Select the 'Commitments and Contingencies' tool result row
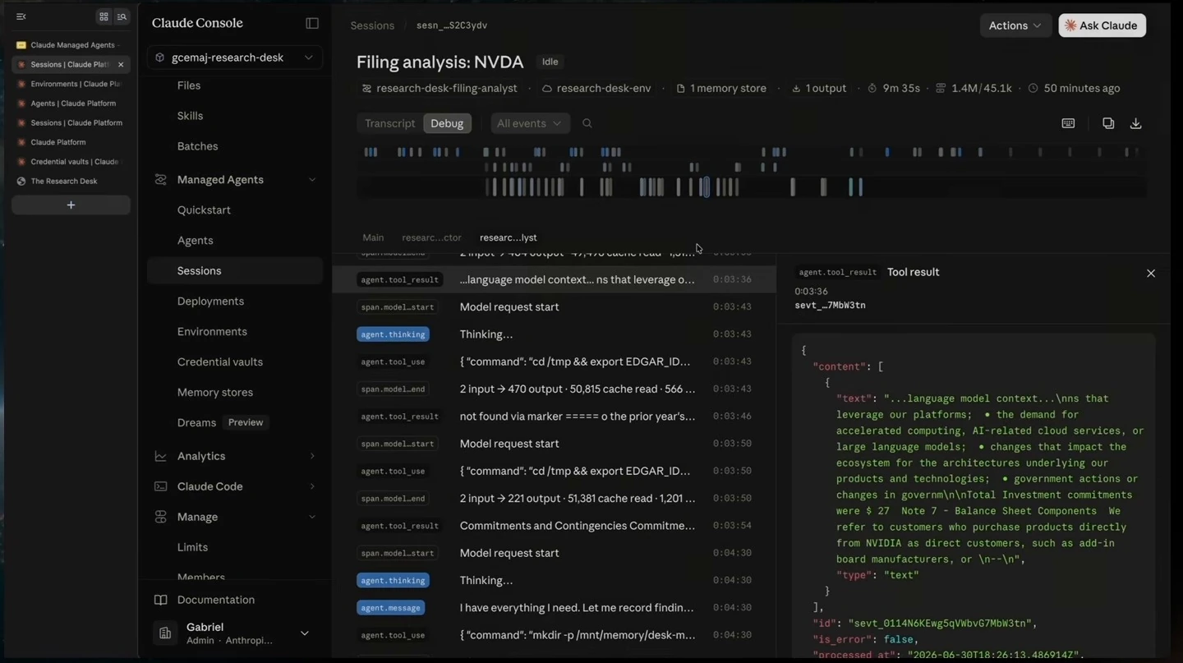The image size is (1183, 663). pos(555,526)
